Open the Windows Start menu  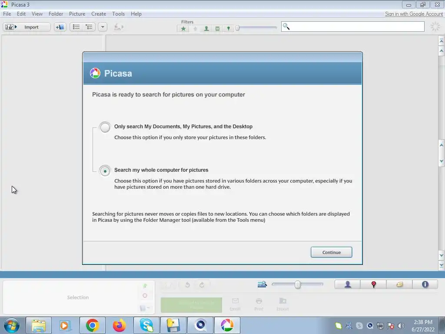pos(11,325)
